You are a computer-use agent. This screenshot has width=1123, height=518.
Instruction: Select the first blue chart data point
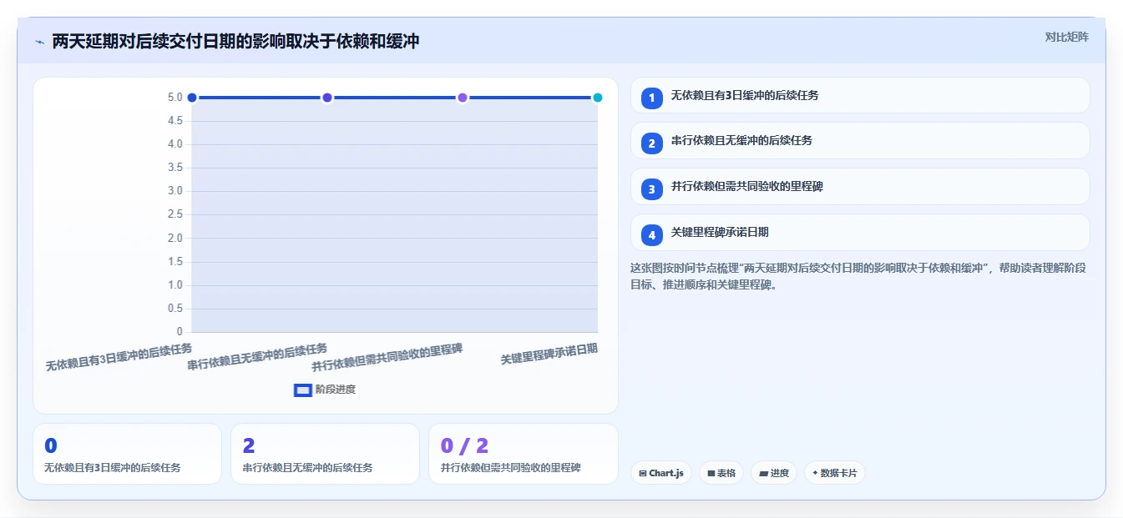coord(192,98)
